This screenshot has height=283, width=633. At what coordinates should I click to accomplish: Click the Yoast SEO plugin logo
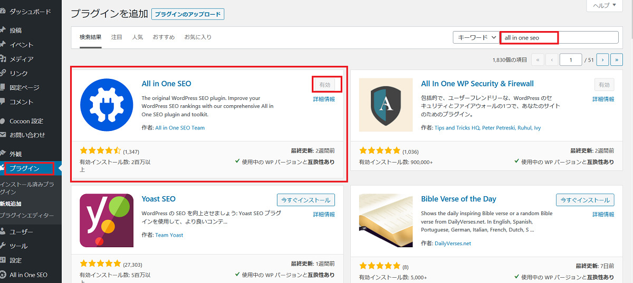[107, 220]
